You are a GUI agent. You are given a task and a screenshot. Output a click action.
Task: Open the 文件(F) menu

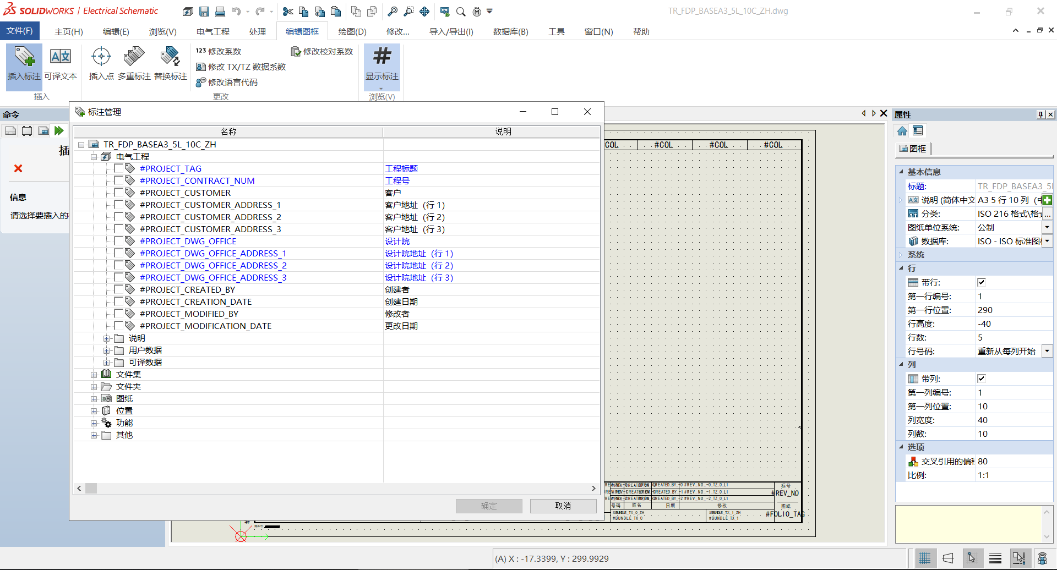(x=19, y=31)
